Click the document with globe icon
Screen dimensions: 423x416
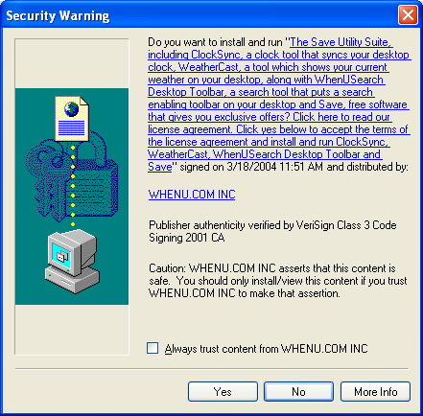click(72, 119)
